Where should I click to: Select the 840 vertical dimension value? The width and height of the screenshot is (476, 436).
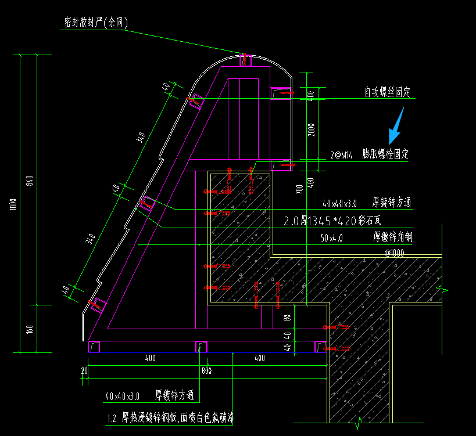click(x=30, y=181)
